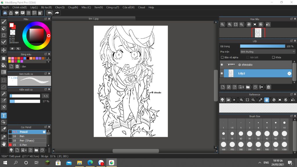Viewport: 297px width, 167px height.
Task: Select Pen (Sharp) brush
Action: click(27, 141)
